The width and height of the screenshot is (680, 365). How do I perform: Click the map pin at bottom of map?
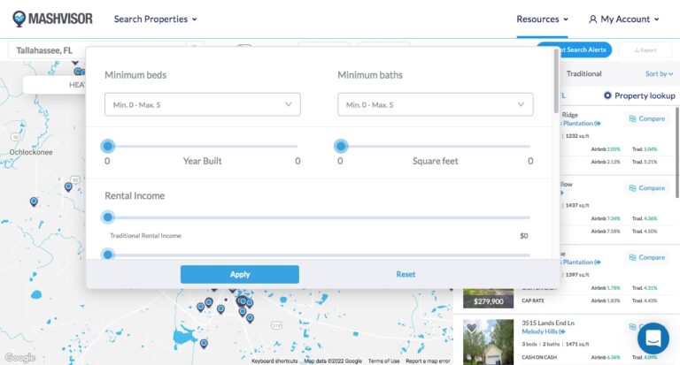[204, 343]
